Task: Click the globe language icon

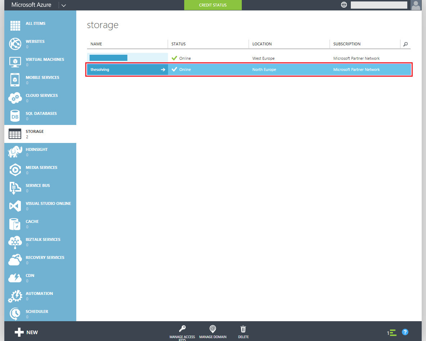Action: point(344,5)
